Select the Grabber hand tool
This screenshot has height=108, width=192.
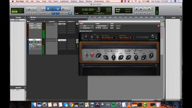(58, 9)
